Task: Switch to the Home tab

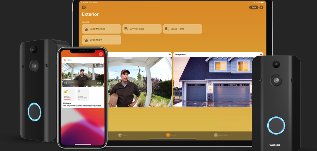Action: coord(123,135)
